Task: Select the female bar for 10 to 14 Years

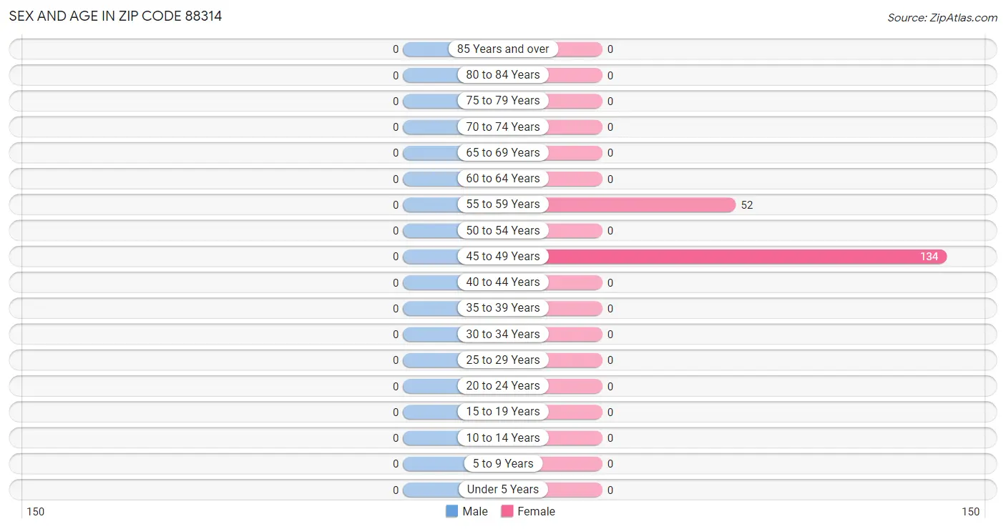Action: 575,438
